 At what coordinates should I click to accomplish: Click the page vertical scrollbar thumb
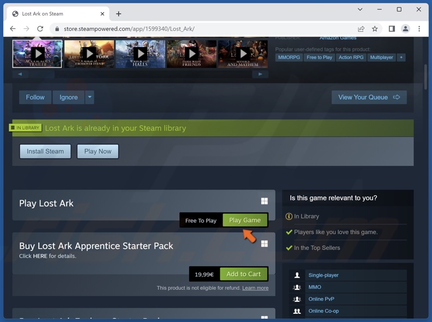tap(425, 77)
